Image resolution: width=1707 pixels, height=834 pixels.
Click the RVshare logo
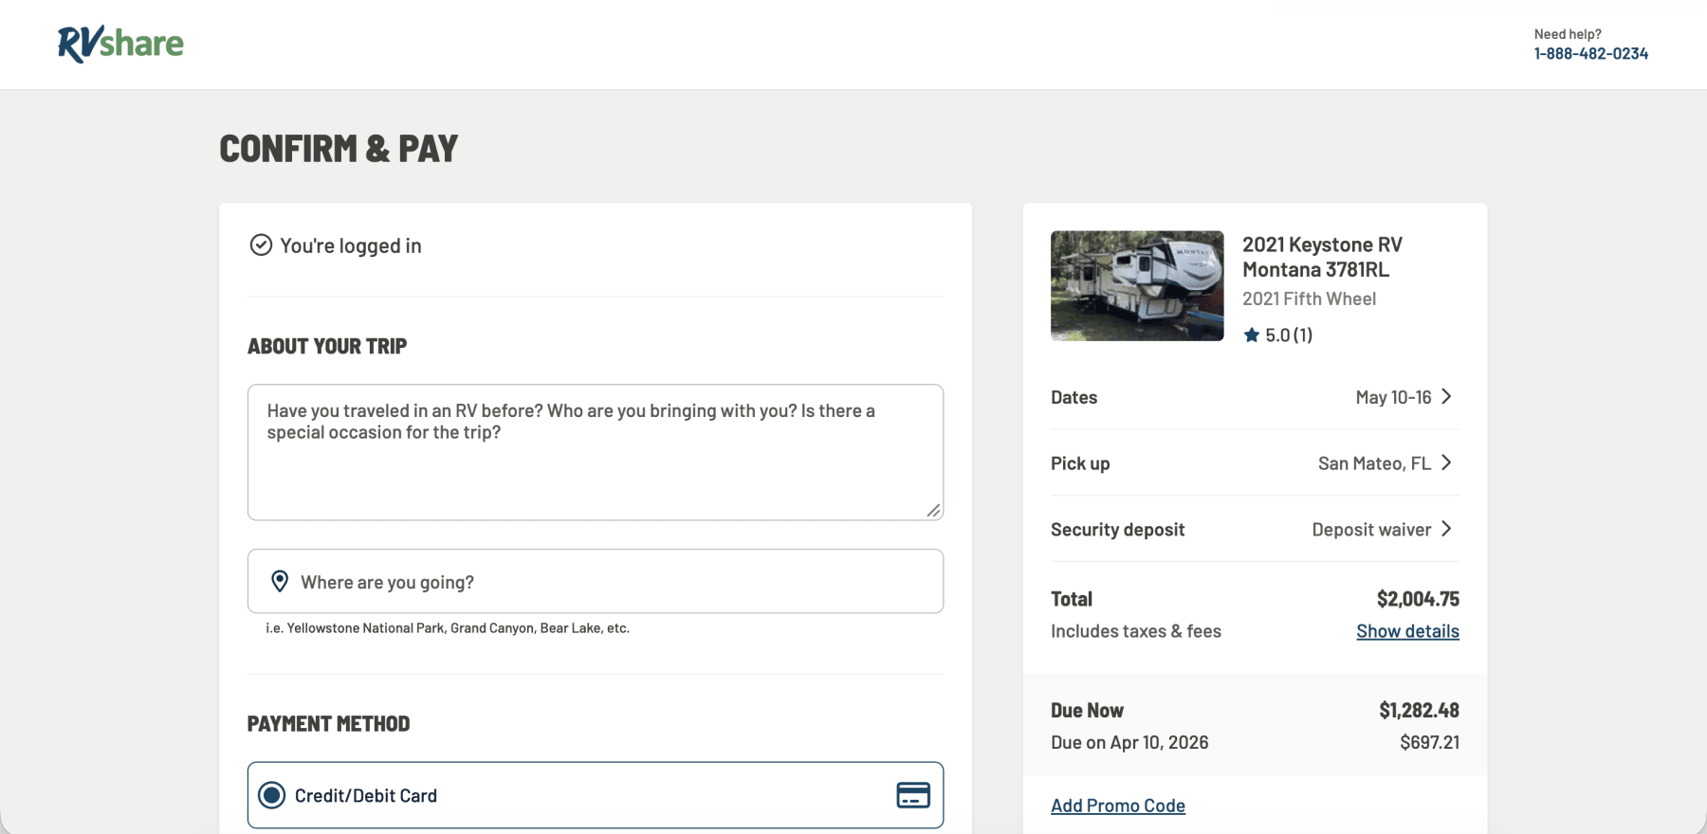point(120,44)
